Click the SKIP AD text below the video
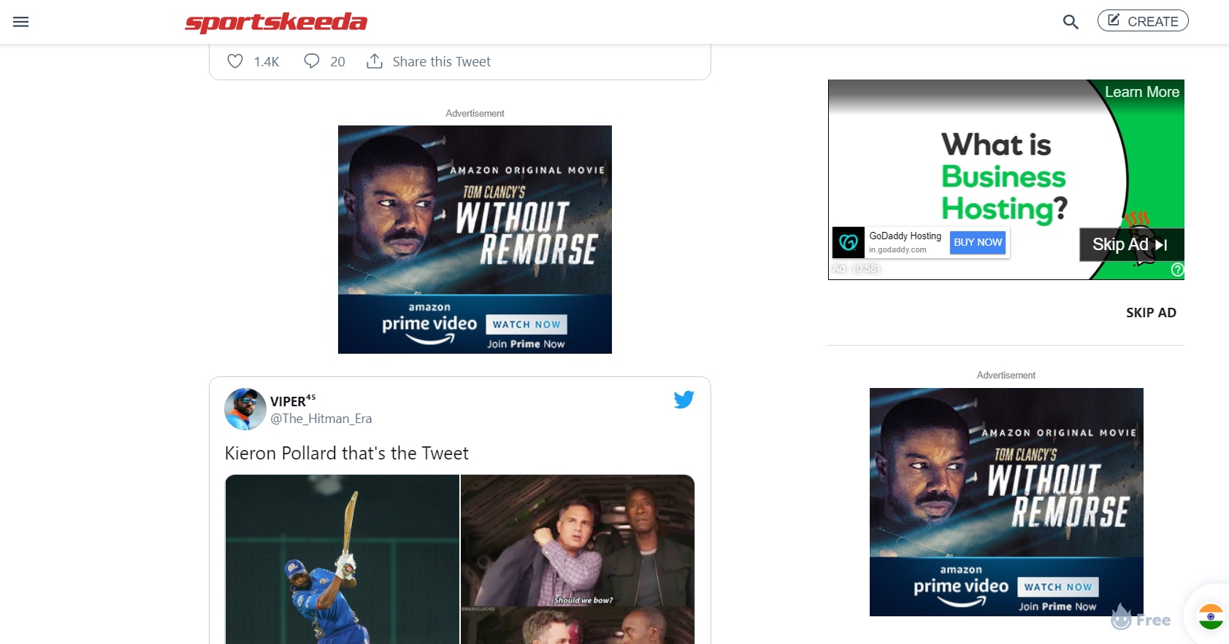Viewport: 1229px width, 644px height. pos(1151,313)
